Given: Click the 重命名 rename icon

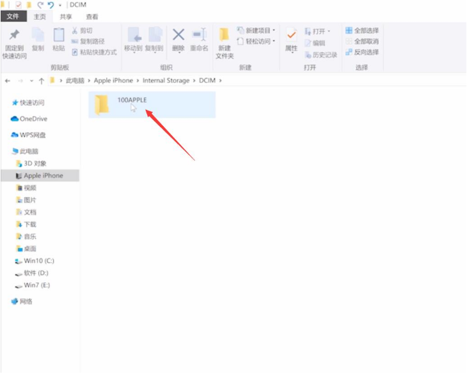Looking at the screenshot, I should tap(199, 35).
